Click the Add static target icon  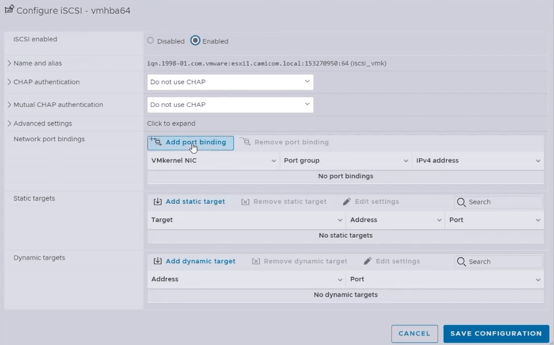158,201
